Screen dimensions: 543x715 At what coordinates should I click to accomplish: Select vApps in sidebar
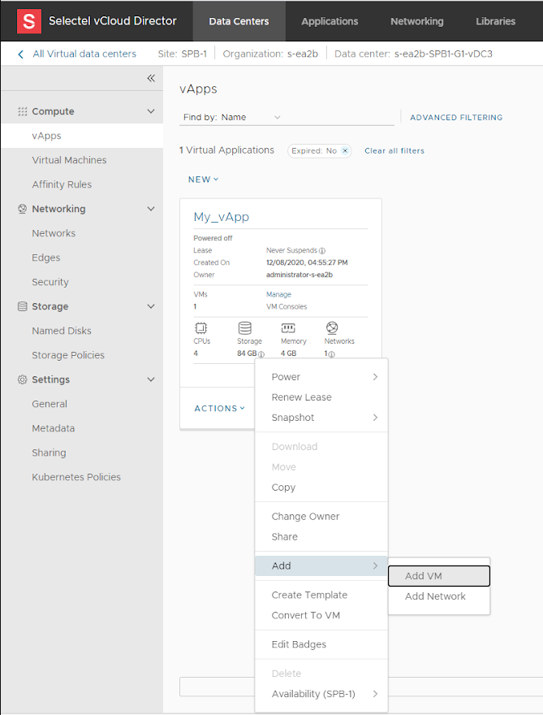pyautogui.click(x=82, y=136)
